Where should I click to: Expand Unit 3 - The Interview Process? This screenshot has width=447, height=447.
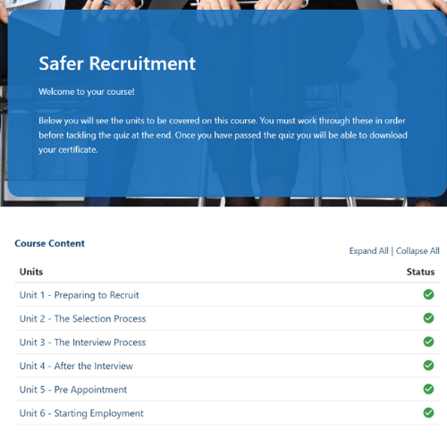[82, 342]
